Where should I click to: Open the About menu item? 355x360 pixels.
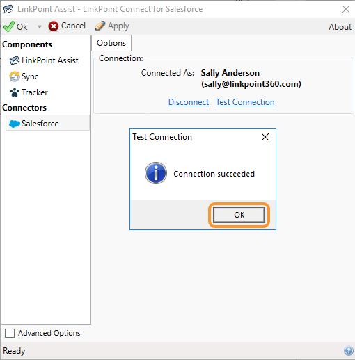[340, 27]
